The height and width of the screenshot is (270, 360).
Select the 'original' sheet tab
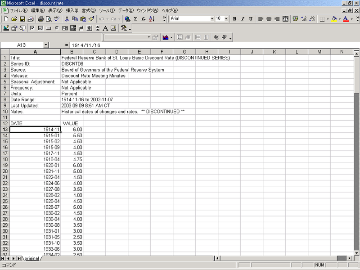pos(31,258)
